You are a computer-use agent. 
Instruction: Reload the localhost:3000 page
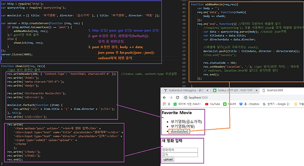(177, 97)
